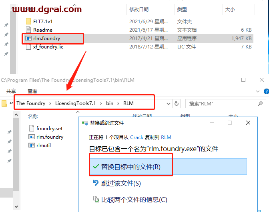Screen dimensions: 269x212
Task: Choose 替换目标中的文件(R) option
Action: point(169,166)
